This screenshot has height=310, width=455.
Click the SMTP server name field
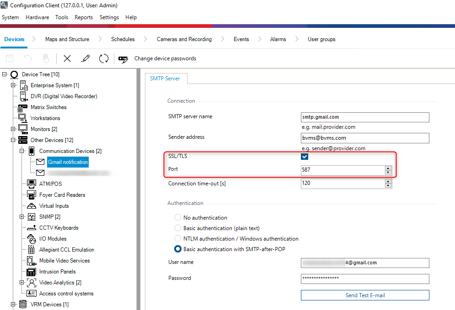point(365,117)
